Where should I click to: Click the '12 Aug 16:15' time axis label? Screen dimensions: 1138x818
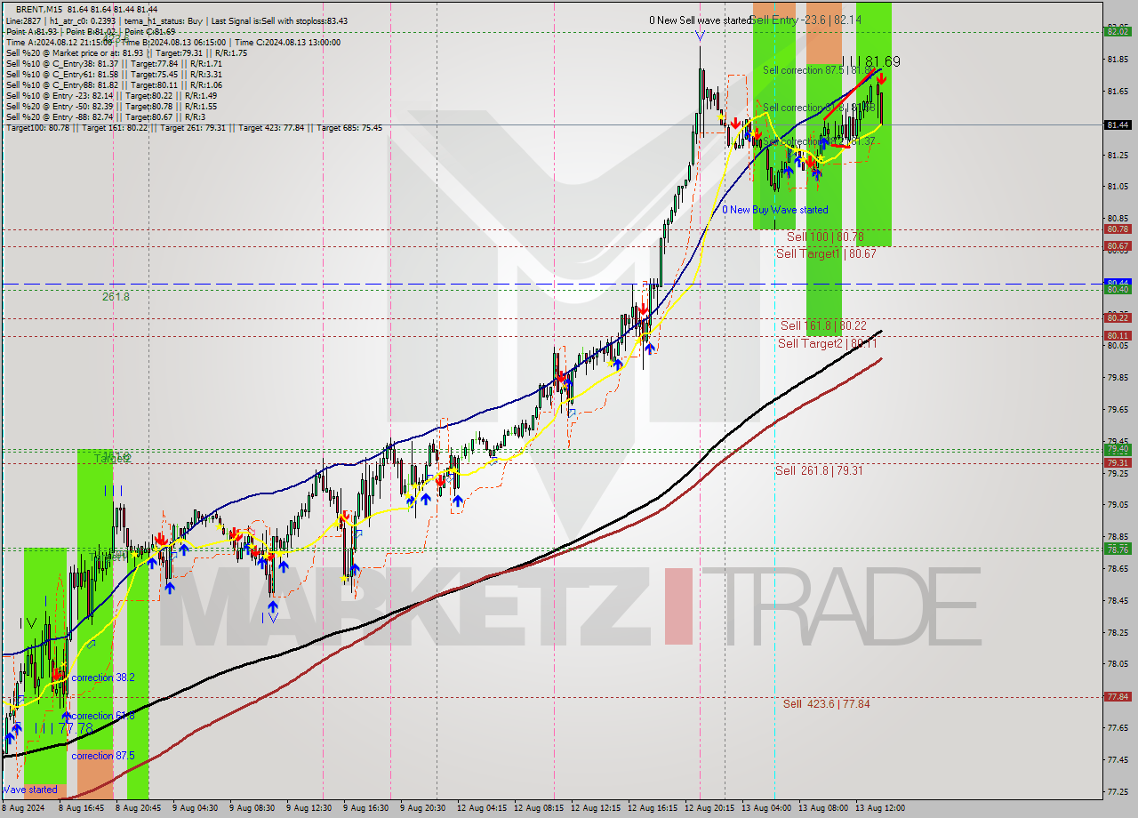point(653,808)
